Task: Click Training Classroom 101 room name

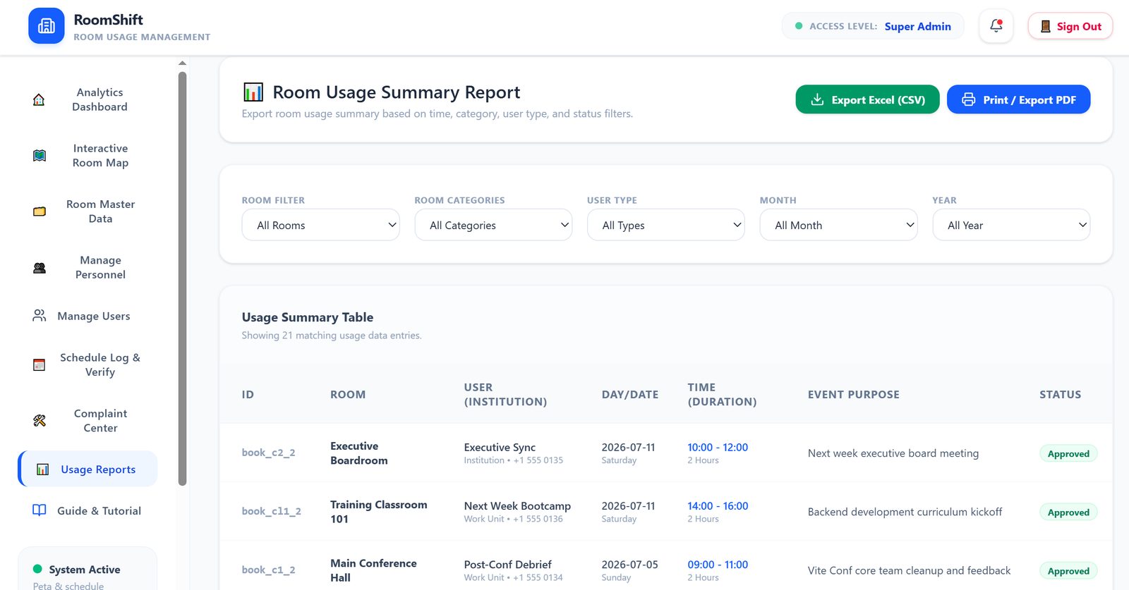Action: point(379,512)
